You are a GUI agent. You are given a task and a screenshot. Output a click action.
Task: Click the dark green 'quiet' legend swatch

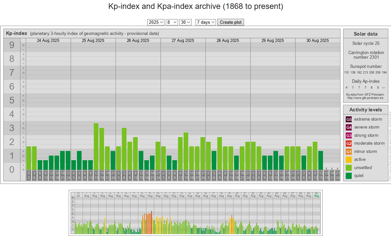[349, 176]
